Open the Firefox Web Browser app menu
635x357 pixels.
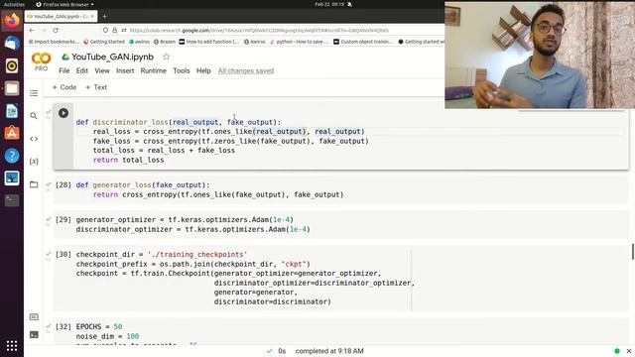64,4
